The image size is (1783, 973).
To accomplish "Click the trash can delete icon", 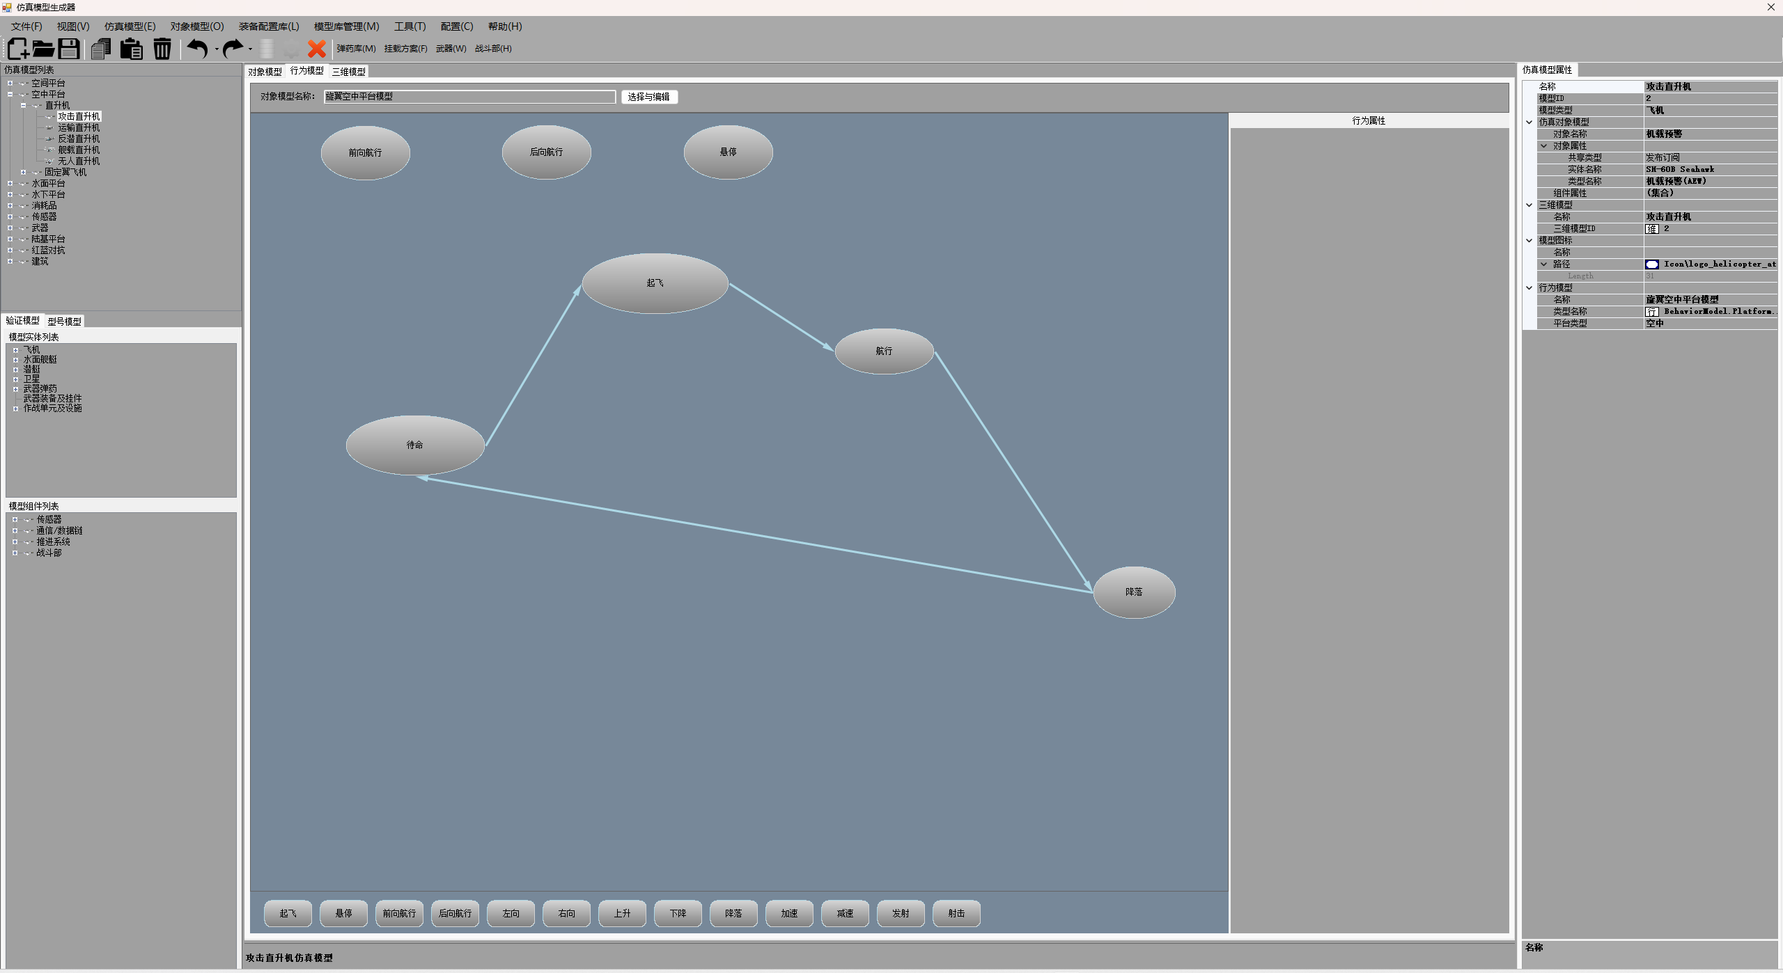I will point(162,49).
